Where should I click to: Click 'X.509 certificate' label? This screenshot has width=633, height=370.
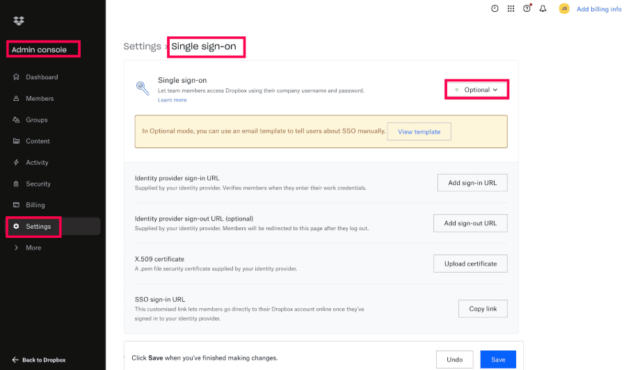pyautogui.click(x=159, y=259)
